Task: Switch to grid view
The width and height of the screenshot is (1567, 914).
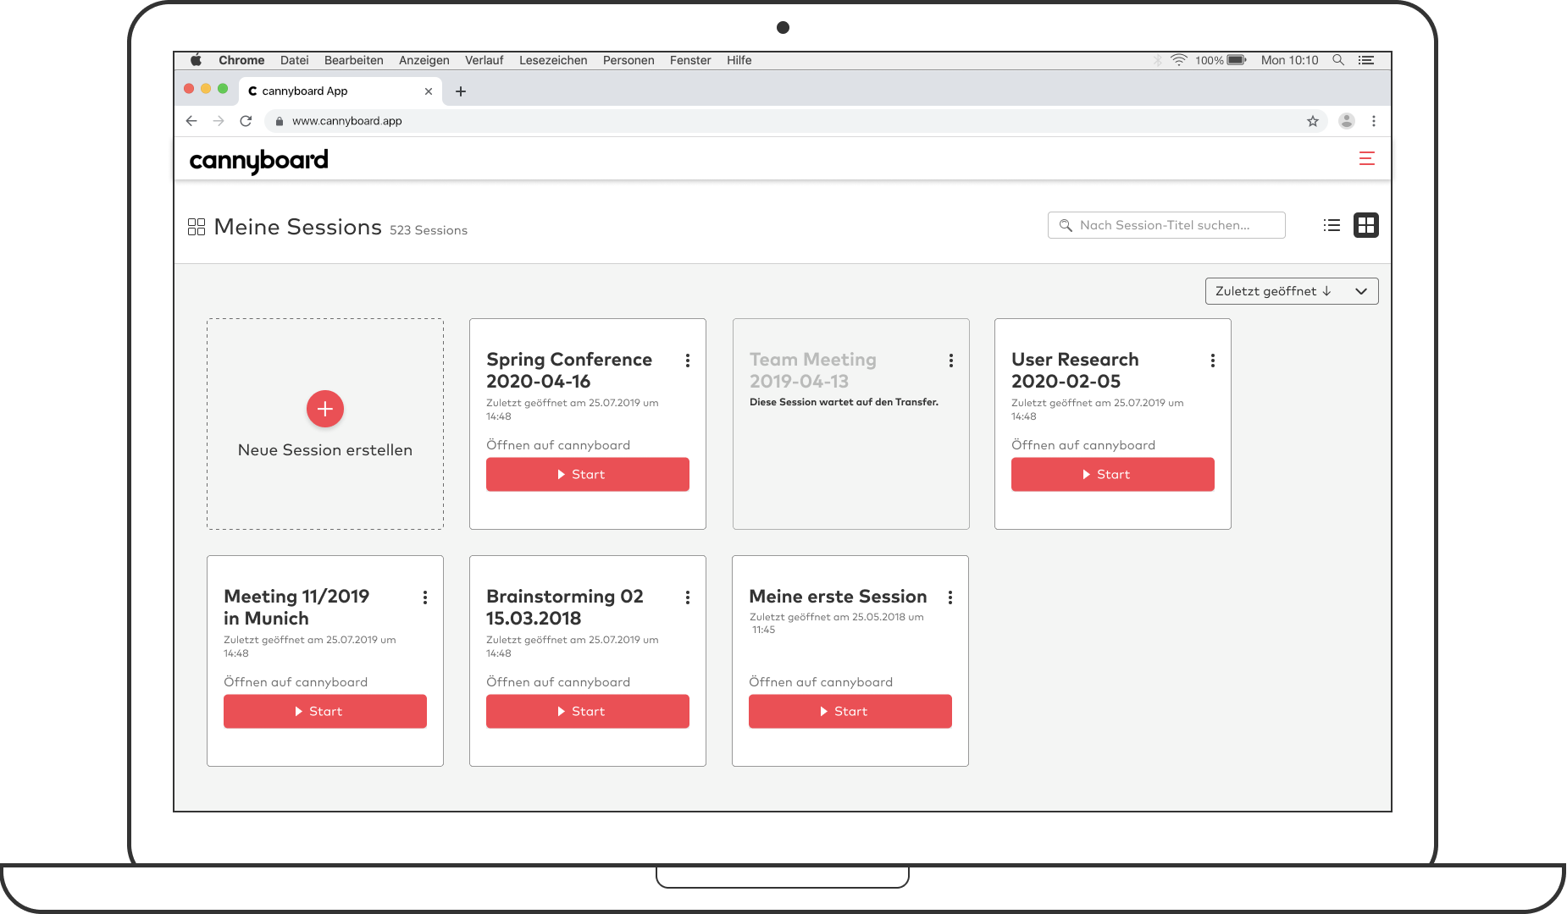Action: (1365, 225)
